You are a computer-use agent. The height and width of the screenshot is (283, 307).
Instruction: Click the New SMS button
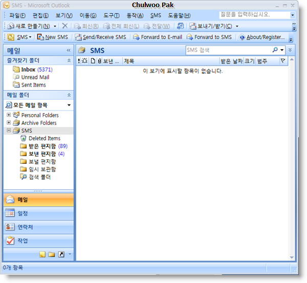point(53,37)
